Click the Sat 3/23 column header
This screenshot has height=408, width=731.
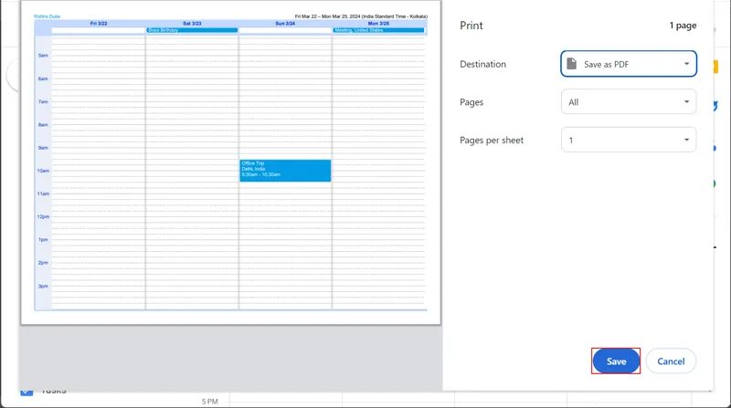click(192, 23)
